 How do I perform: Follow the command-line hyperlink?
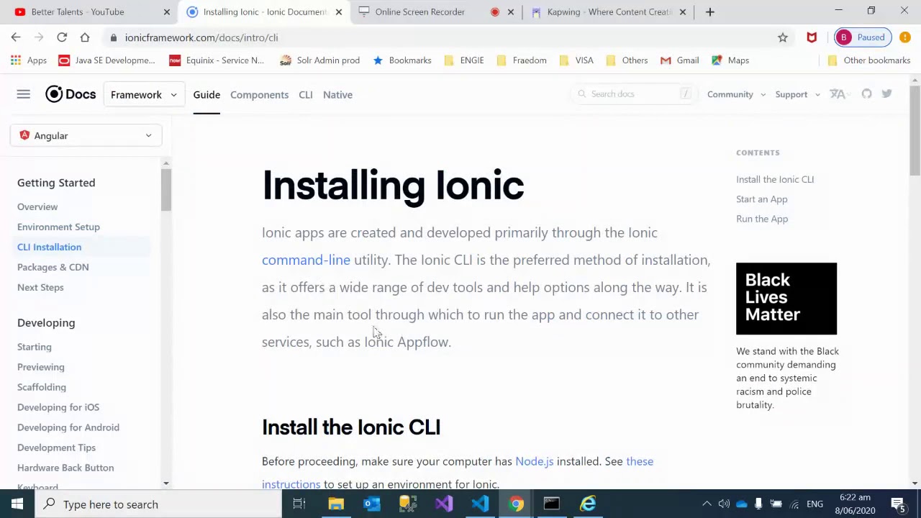click(x=306, y=260)
